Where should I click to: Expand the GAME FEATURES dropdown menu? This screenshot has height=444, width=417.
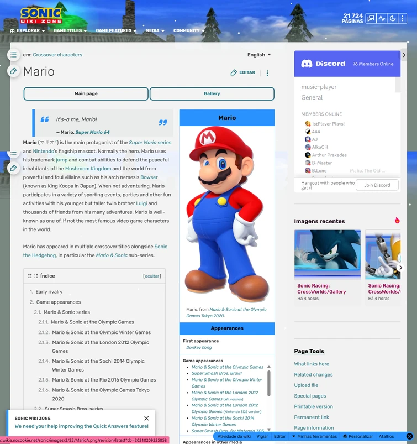116,30
